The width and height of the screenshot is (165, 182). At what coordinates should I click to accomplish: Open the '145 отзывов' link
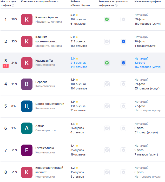click(79, 67)
